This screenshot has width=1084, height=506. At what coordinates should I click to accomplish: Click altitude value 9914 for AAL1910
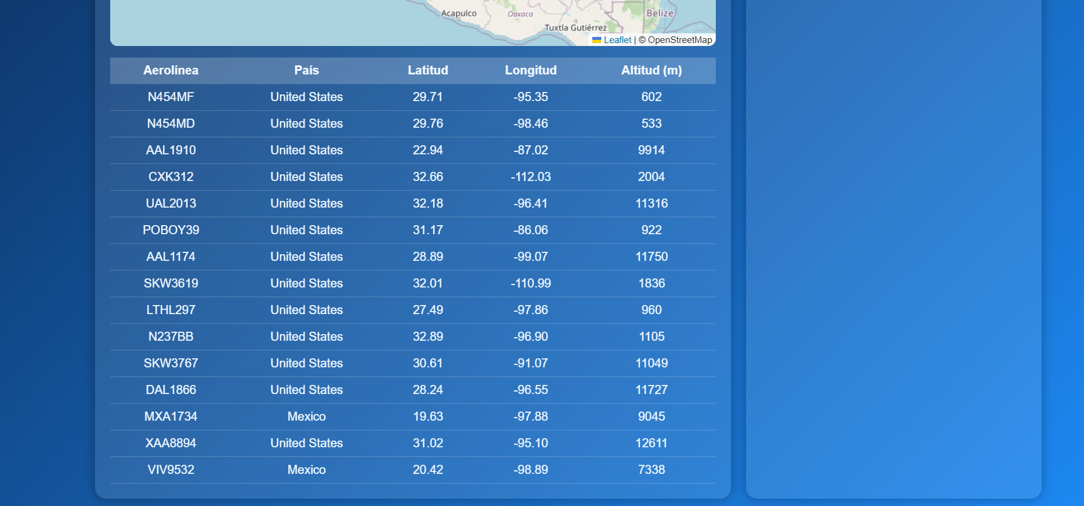[x=652, y=150]
